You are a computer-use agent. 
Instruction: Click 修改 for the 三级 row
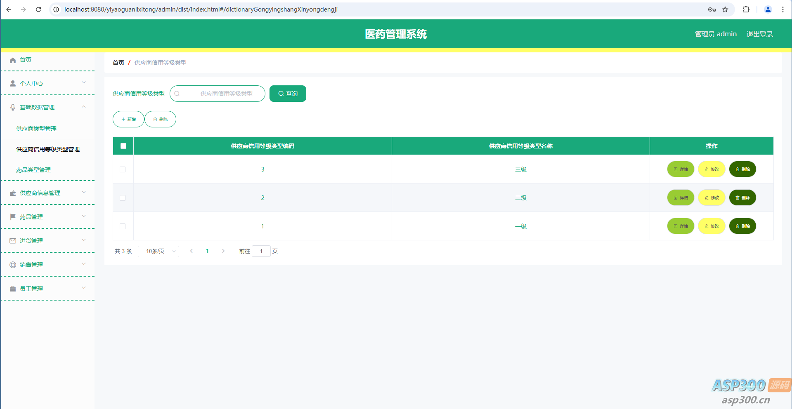(712, 169)
